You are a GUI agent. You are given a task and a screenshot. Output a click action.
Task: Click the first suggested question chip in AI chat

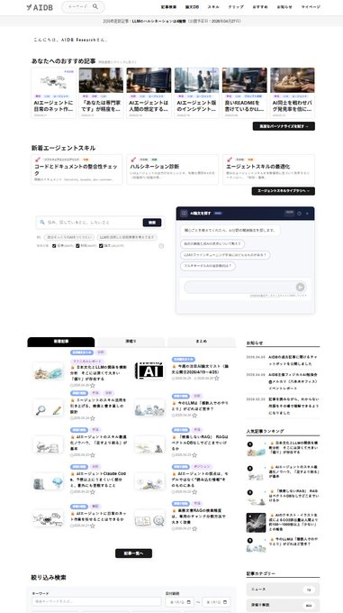(x=212, y=244)
